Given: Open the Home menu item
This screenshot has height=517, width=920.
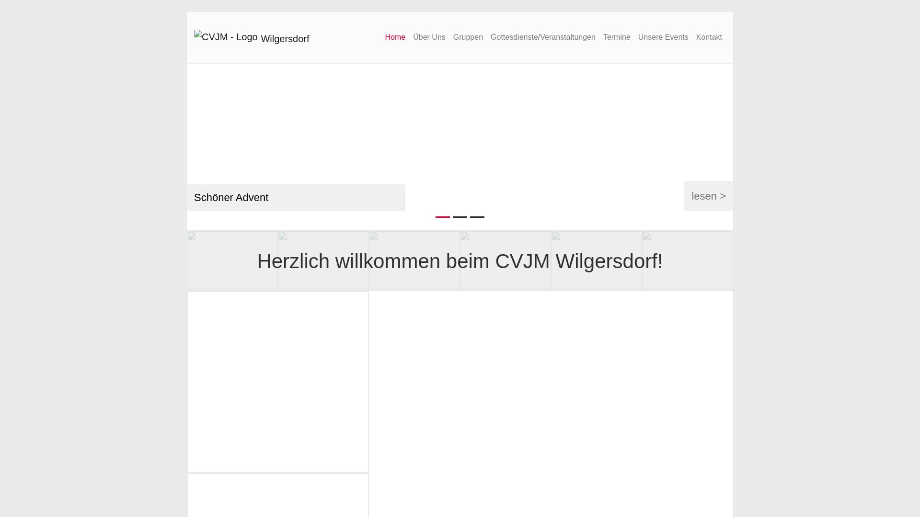Looking at the screenshot, I should [395, 37].
